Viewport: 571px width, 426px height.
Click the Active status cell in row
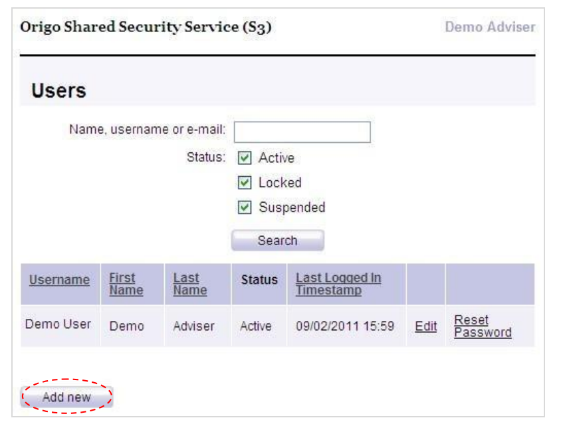256,326
